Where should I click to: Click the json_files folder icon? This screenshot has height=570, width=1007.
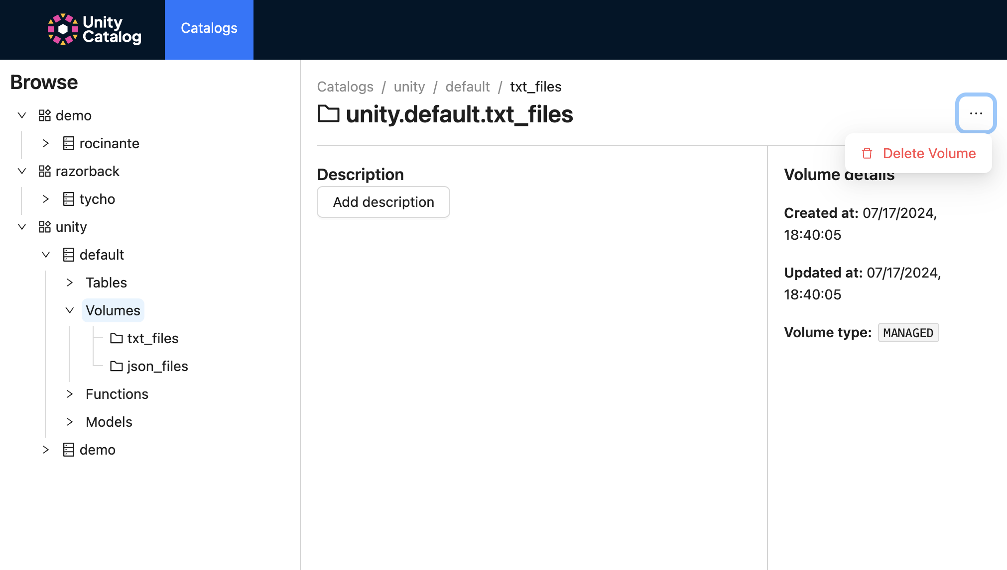pyautogui.click(x=117, y=366)
